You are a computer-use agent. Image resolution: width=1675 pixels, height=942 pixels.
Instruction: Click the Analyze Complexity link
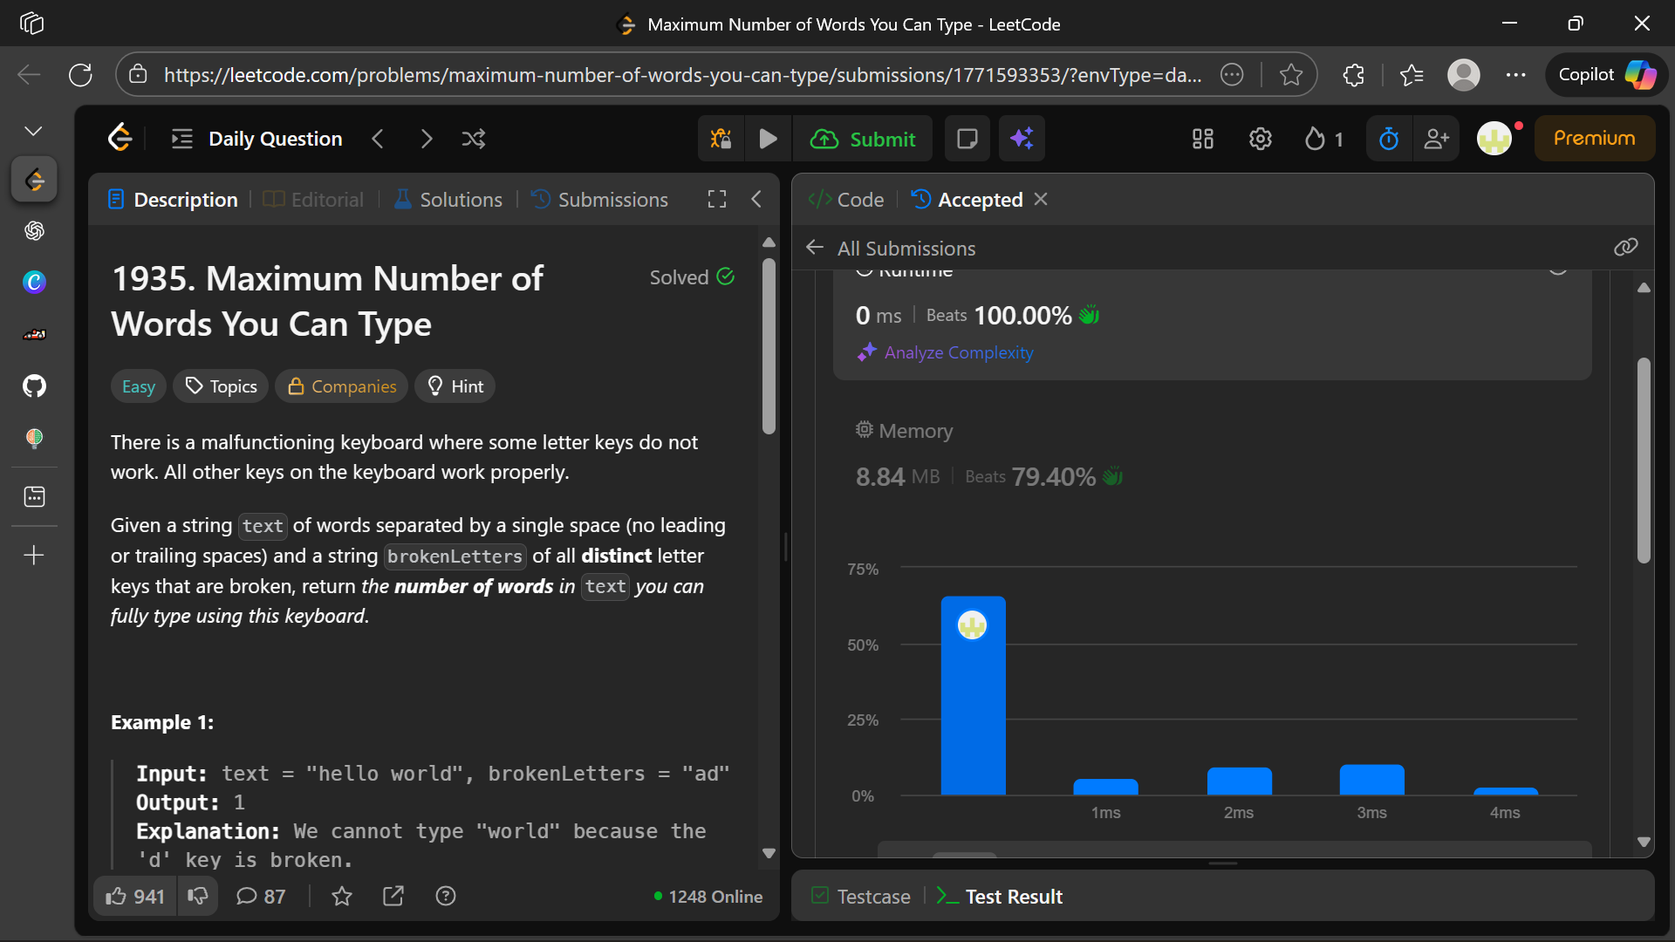click(x=958, y=352)
